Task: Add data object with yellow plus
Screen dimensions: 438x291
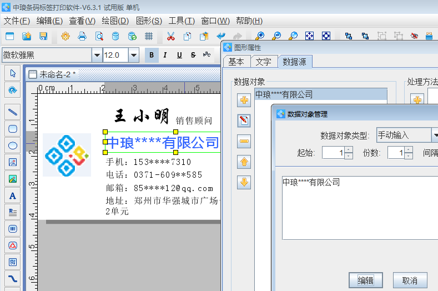Action: tap(244, 100)
